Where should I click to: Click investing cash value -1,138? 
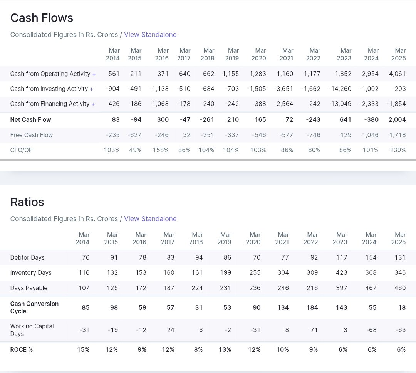pos(159,89)
